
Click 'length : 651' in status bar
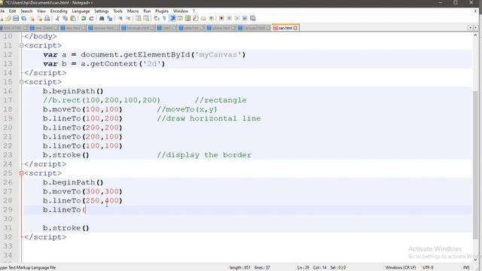(239, 267)
